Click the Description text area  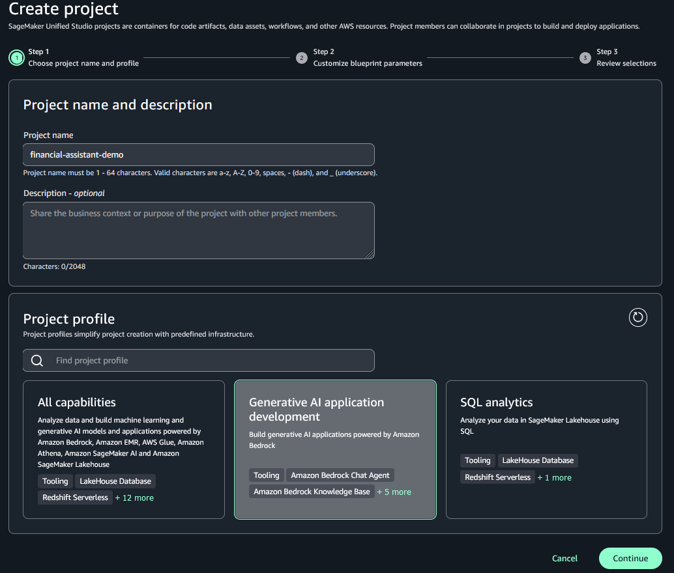coord(198,231)
